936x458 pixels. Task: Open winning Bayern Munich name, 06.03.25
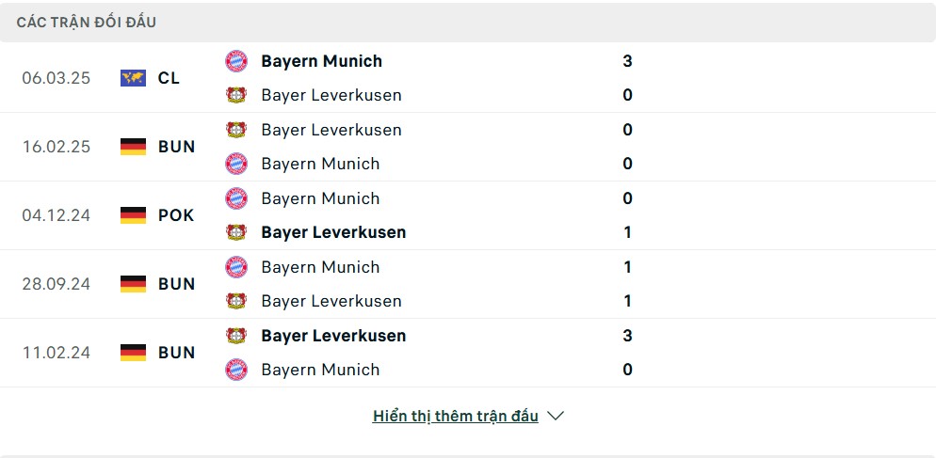[x=322, y=61]
